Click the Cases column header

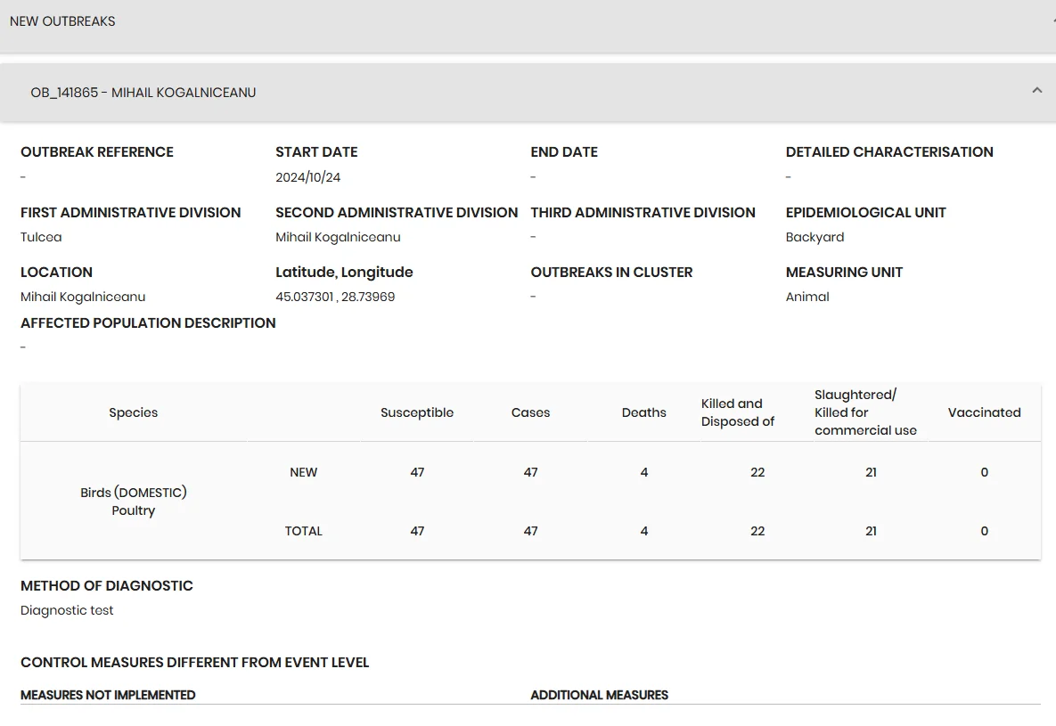tap(531, 412)
